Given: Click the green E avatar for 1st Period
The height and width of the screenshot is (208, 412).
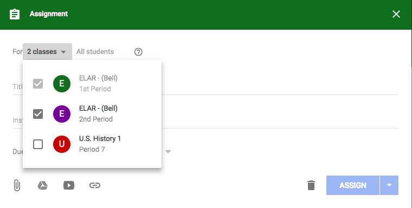Looking at the screenshot, I should tap(62, 84).
